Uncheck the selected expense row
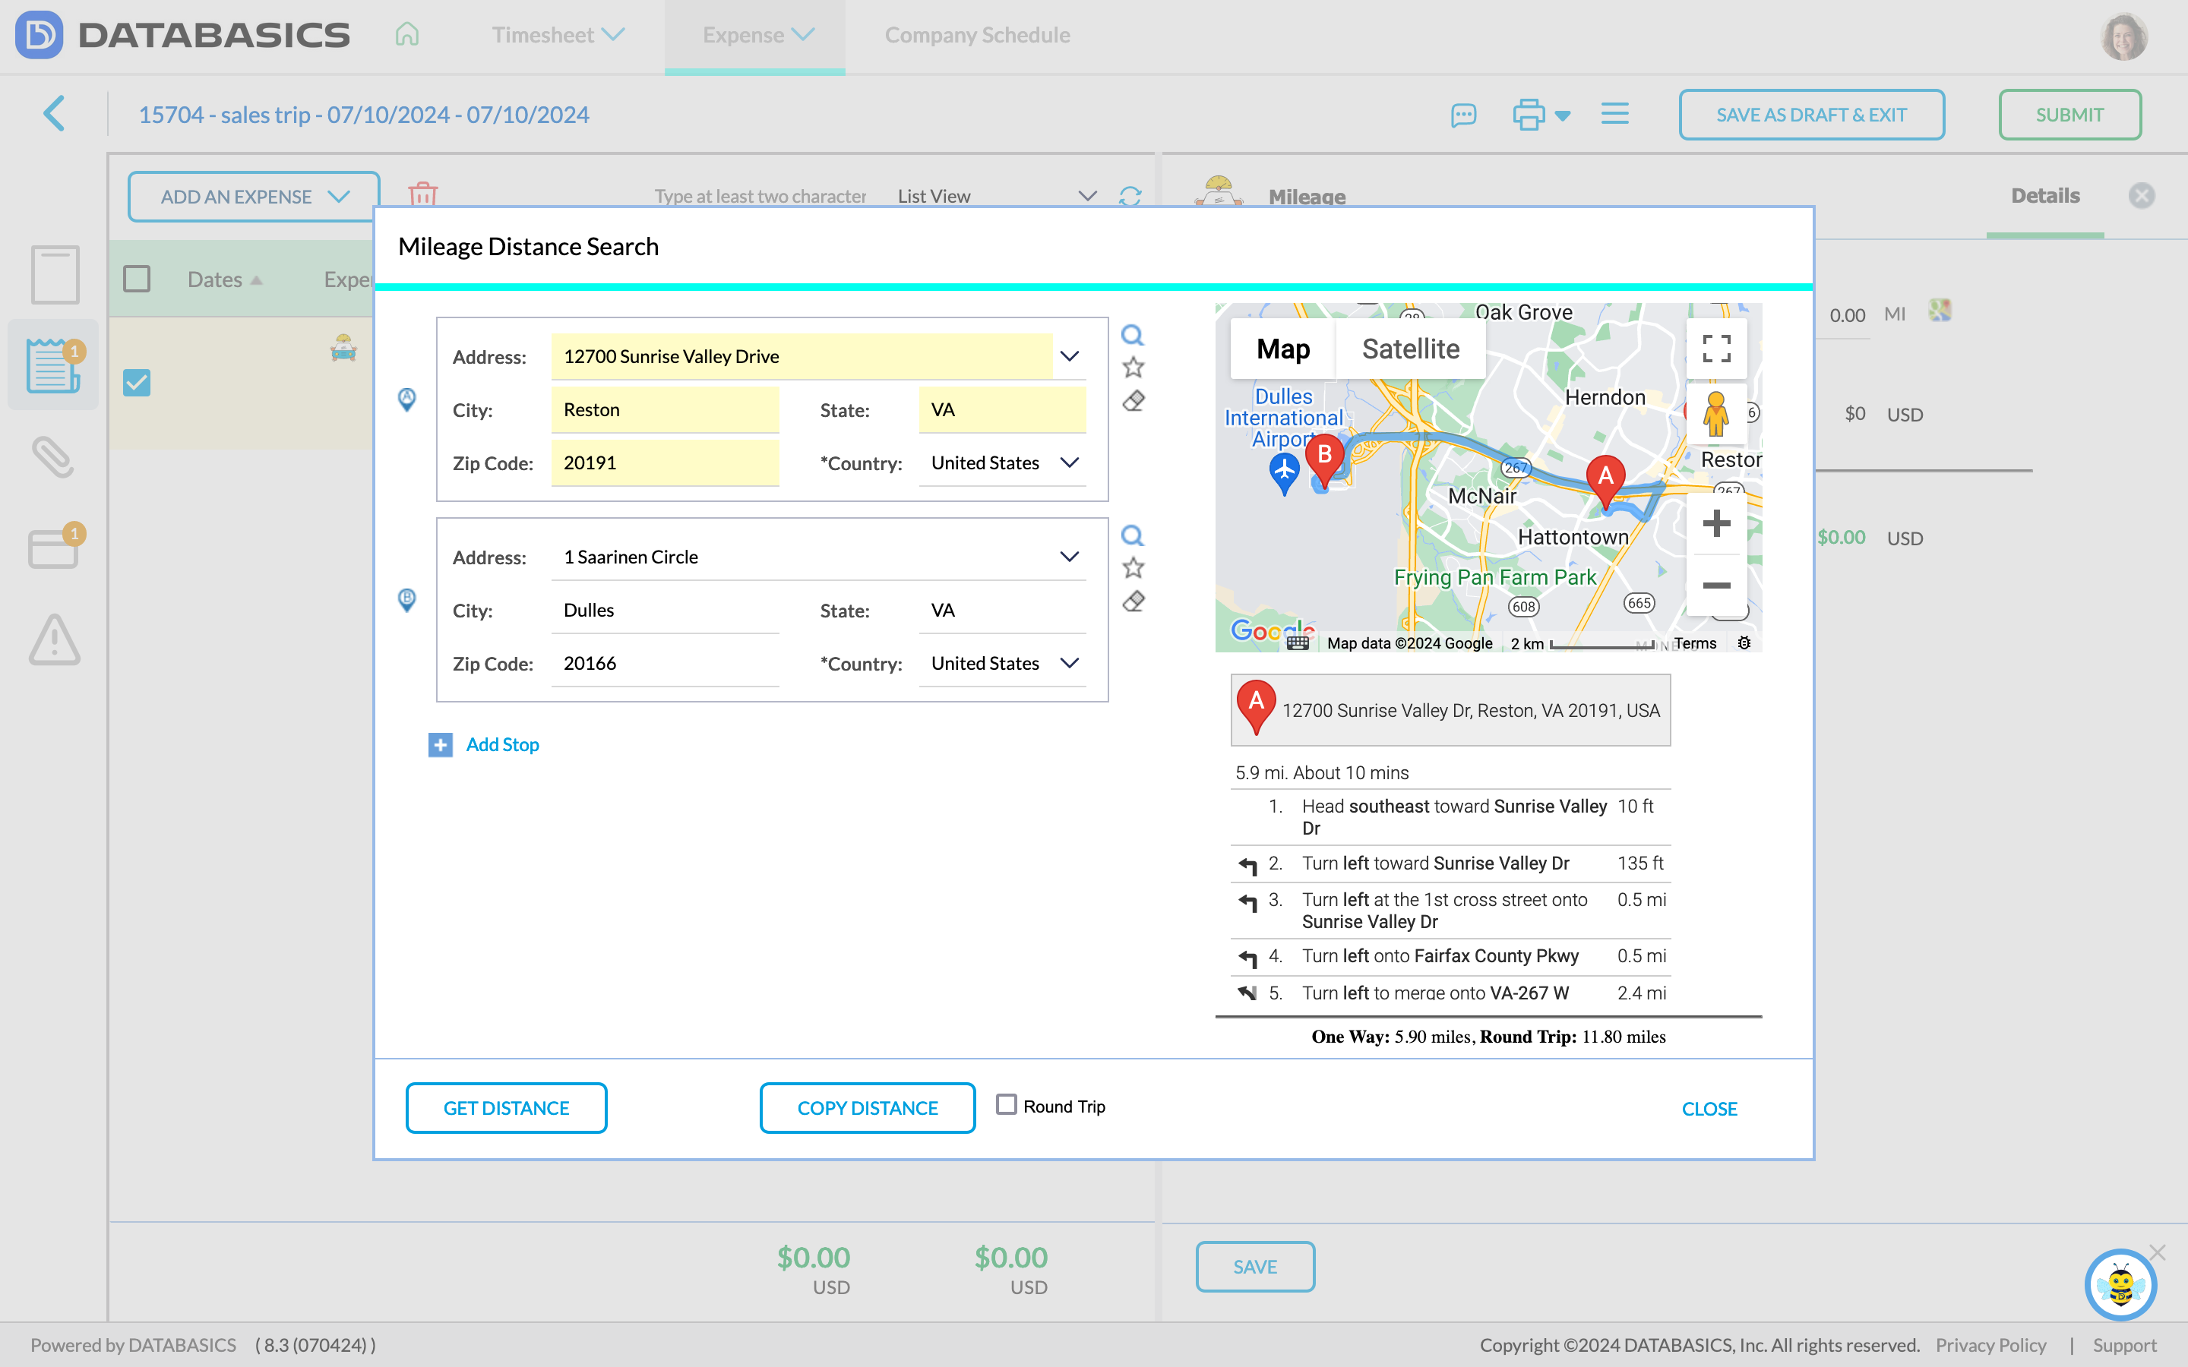 coord(137,383)
